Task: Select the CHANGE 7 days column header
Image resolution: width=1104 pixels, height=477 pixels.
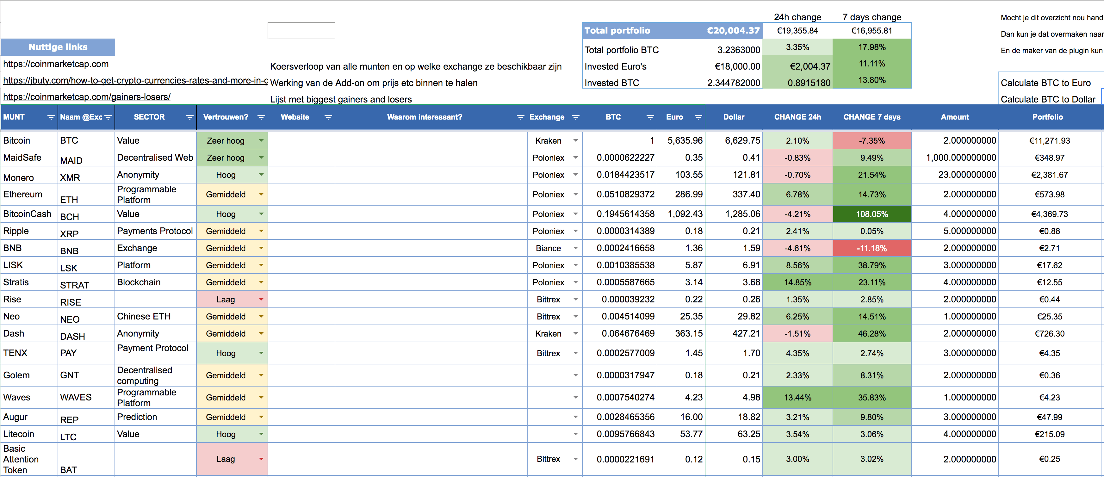Action: coord(872,117)
